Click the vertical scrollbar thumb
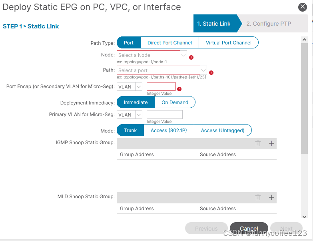 click(305, 98)
